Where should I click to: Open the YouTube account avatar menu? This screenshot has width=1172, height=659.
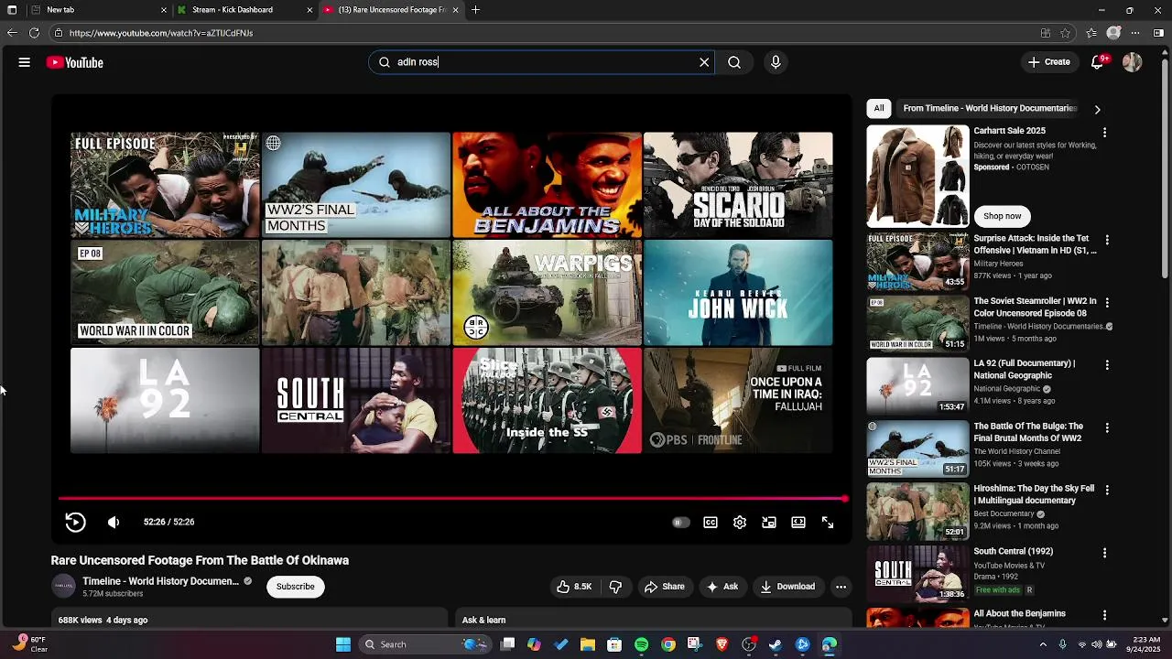tap(1133, 62)
